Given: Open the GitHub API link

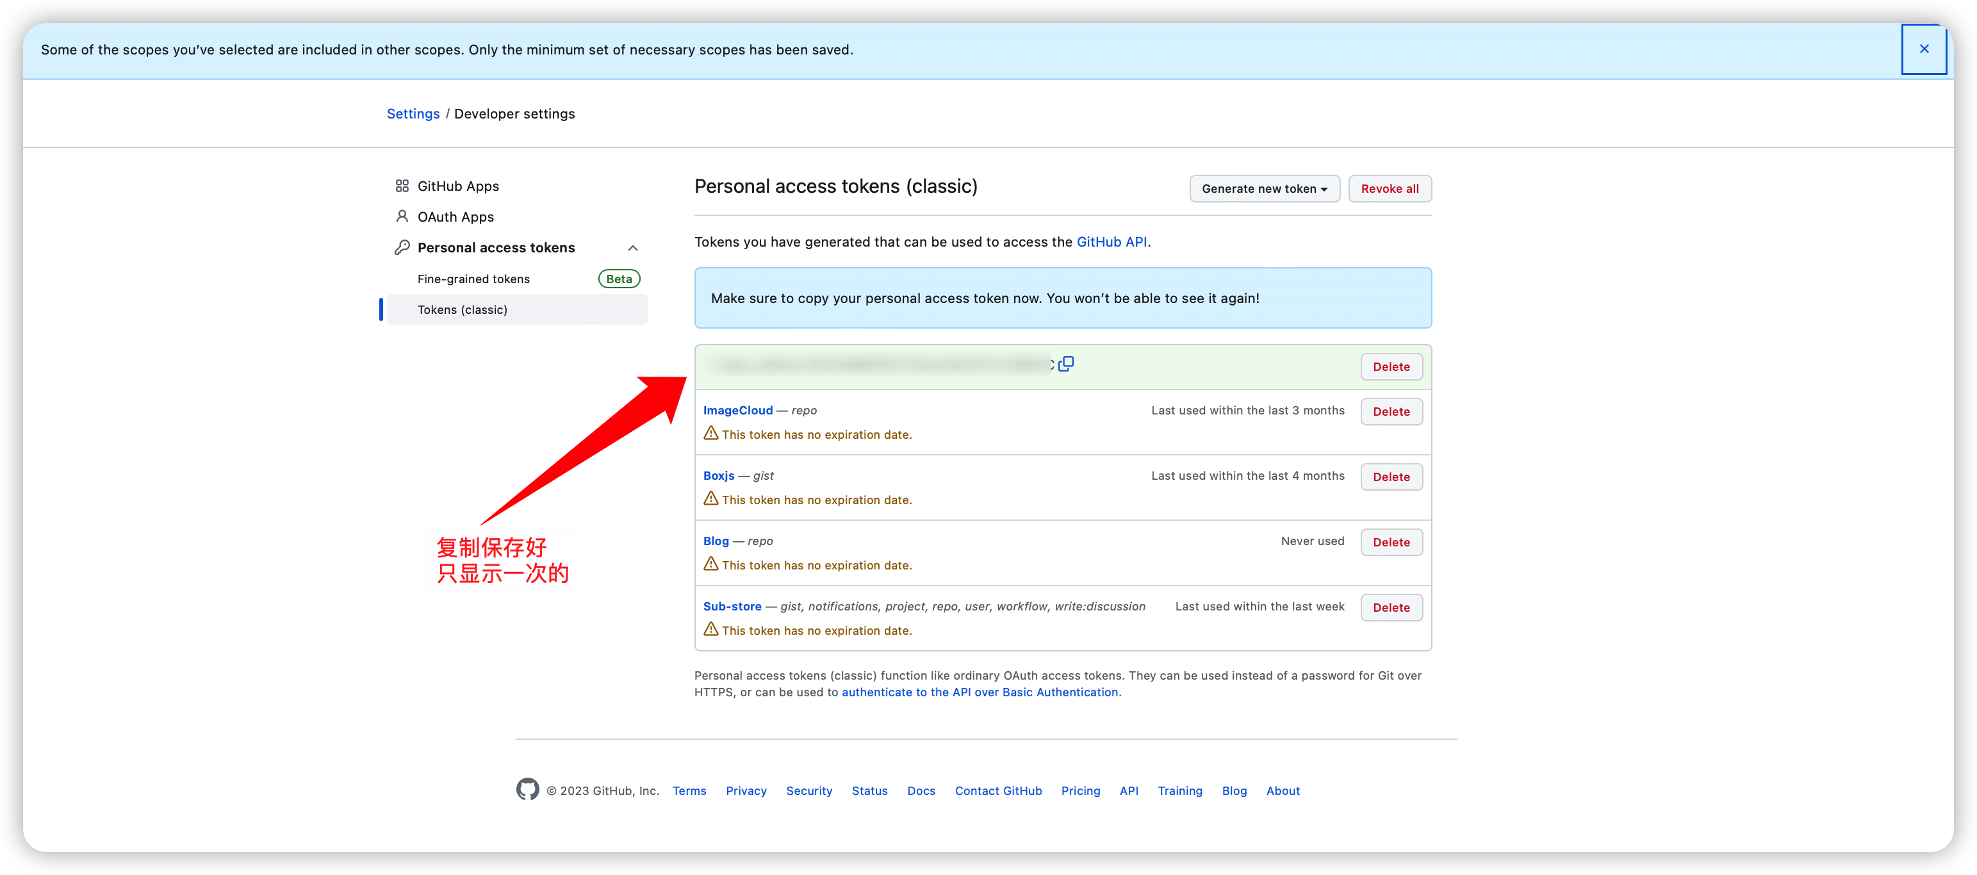Looking at the screenshot, I should coord(1112,241).
